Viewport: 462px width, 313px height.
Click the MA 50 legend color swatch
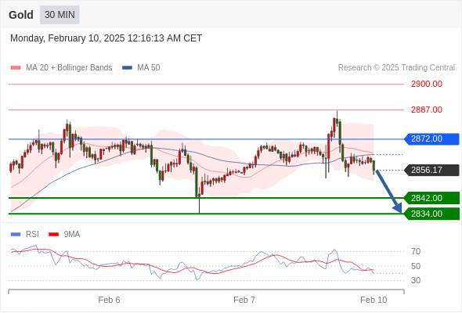(x=127, y=68)
